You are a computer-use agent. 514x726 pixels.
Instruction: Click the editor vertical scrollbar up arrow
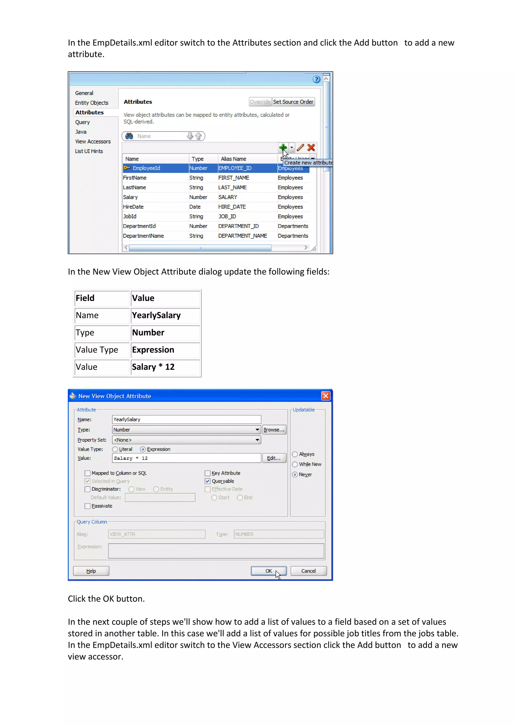(326, 78)
